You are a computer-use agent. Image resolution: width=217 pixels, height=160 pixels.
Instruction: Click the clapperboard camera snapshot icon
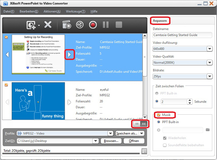[67, 24]
